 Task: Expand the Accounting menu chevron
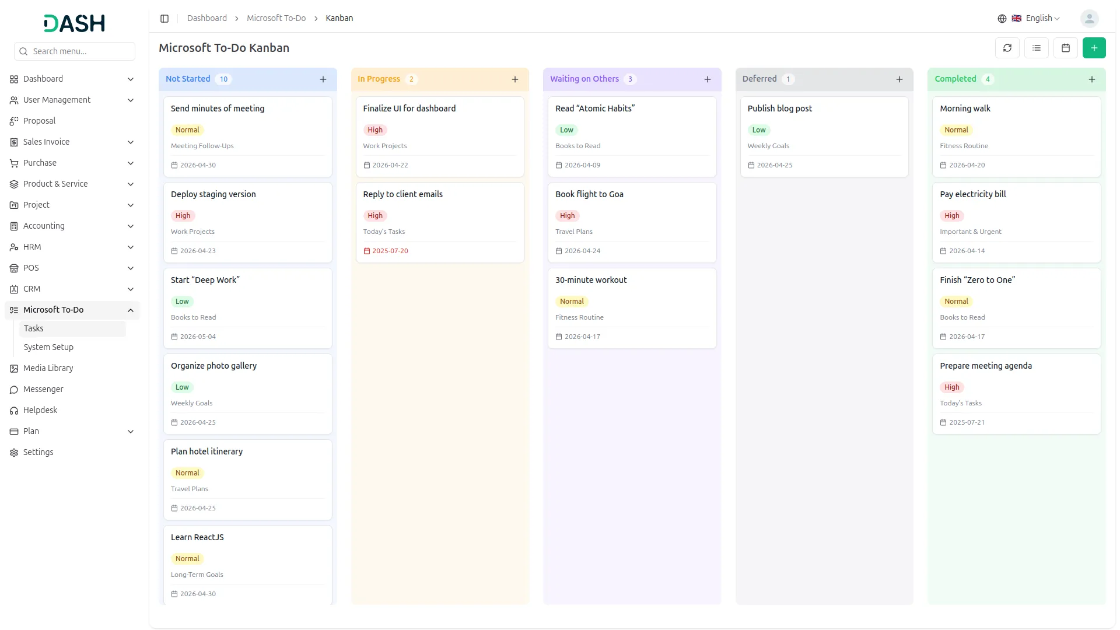[x=131, y=226]
